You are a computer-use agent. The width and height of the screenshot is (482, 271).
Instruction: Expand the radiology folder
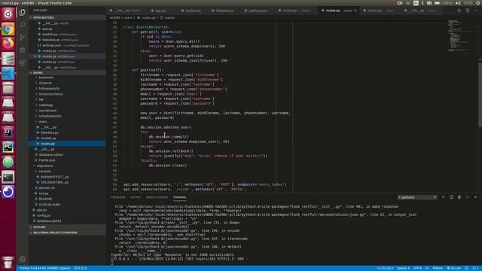45,105
